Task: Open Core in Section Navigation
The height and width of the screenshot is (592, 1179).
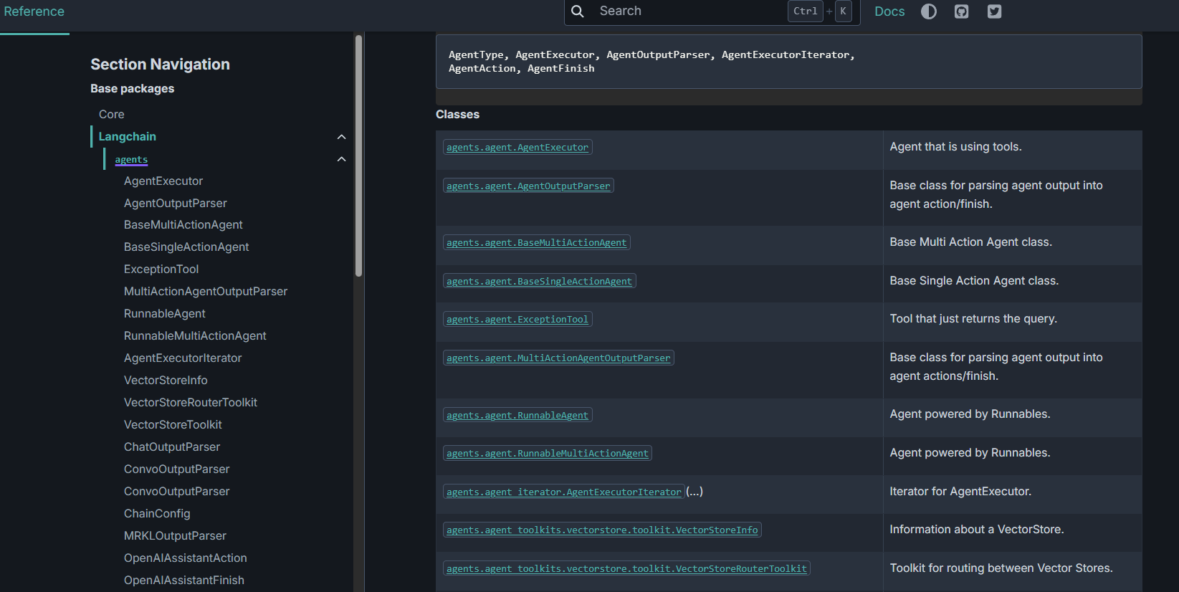Action: [112, 114]
